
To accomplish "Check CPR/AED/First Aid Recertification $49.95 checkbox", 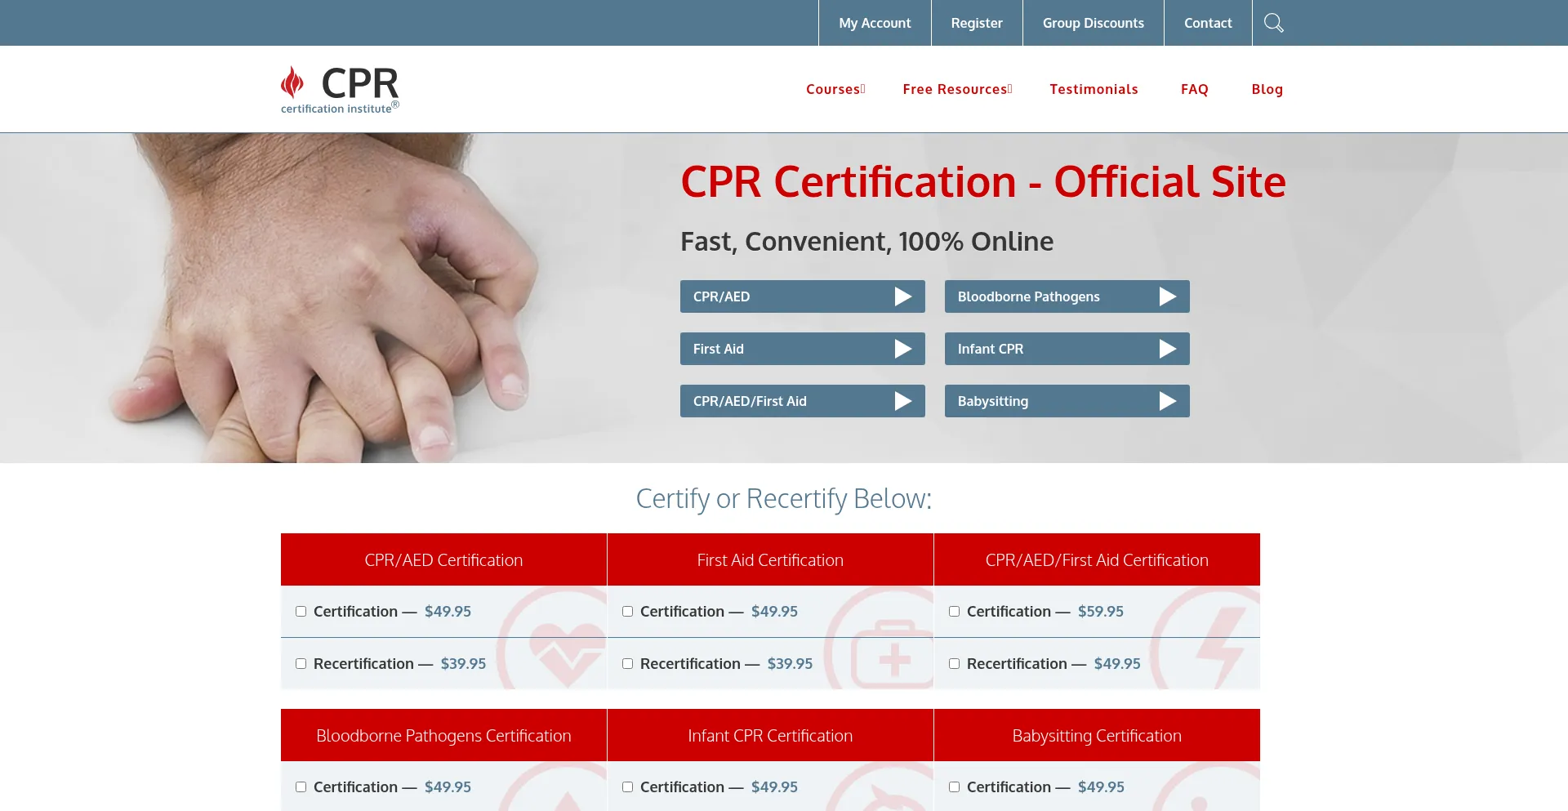I will point(954,664).
